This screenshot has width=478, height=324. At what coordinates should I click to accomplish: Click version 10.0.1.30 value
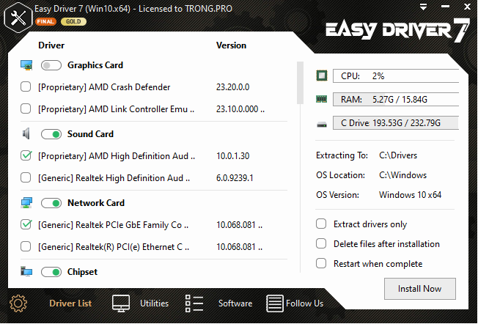(232, 156)
